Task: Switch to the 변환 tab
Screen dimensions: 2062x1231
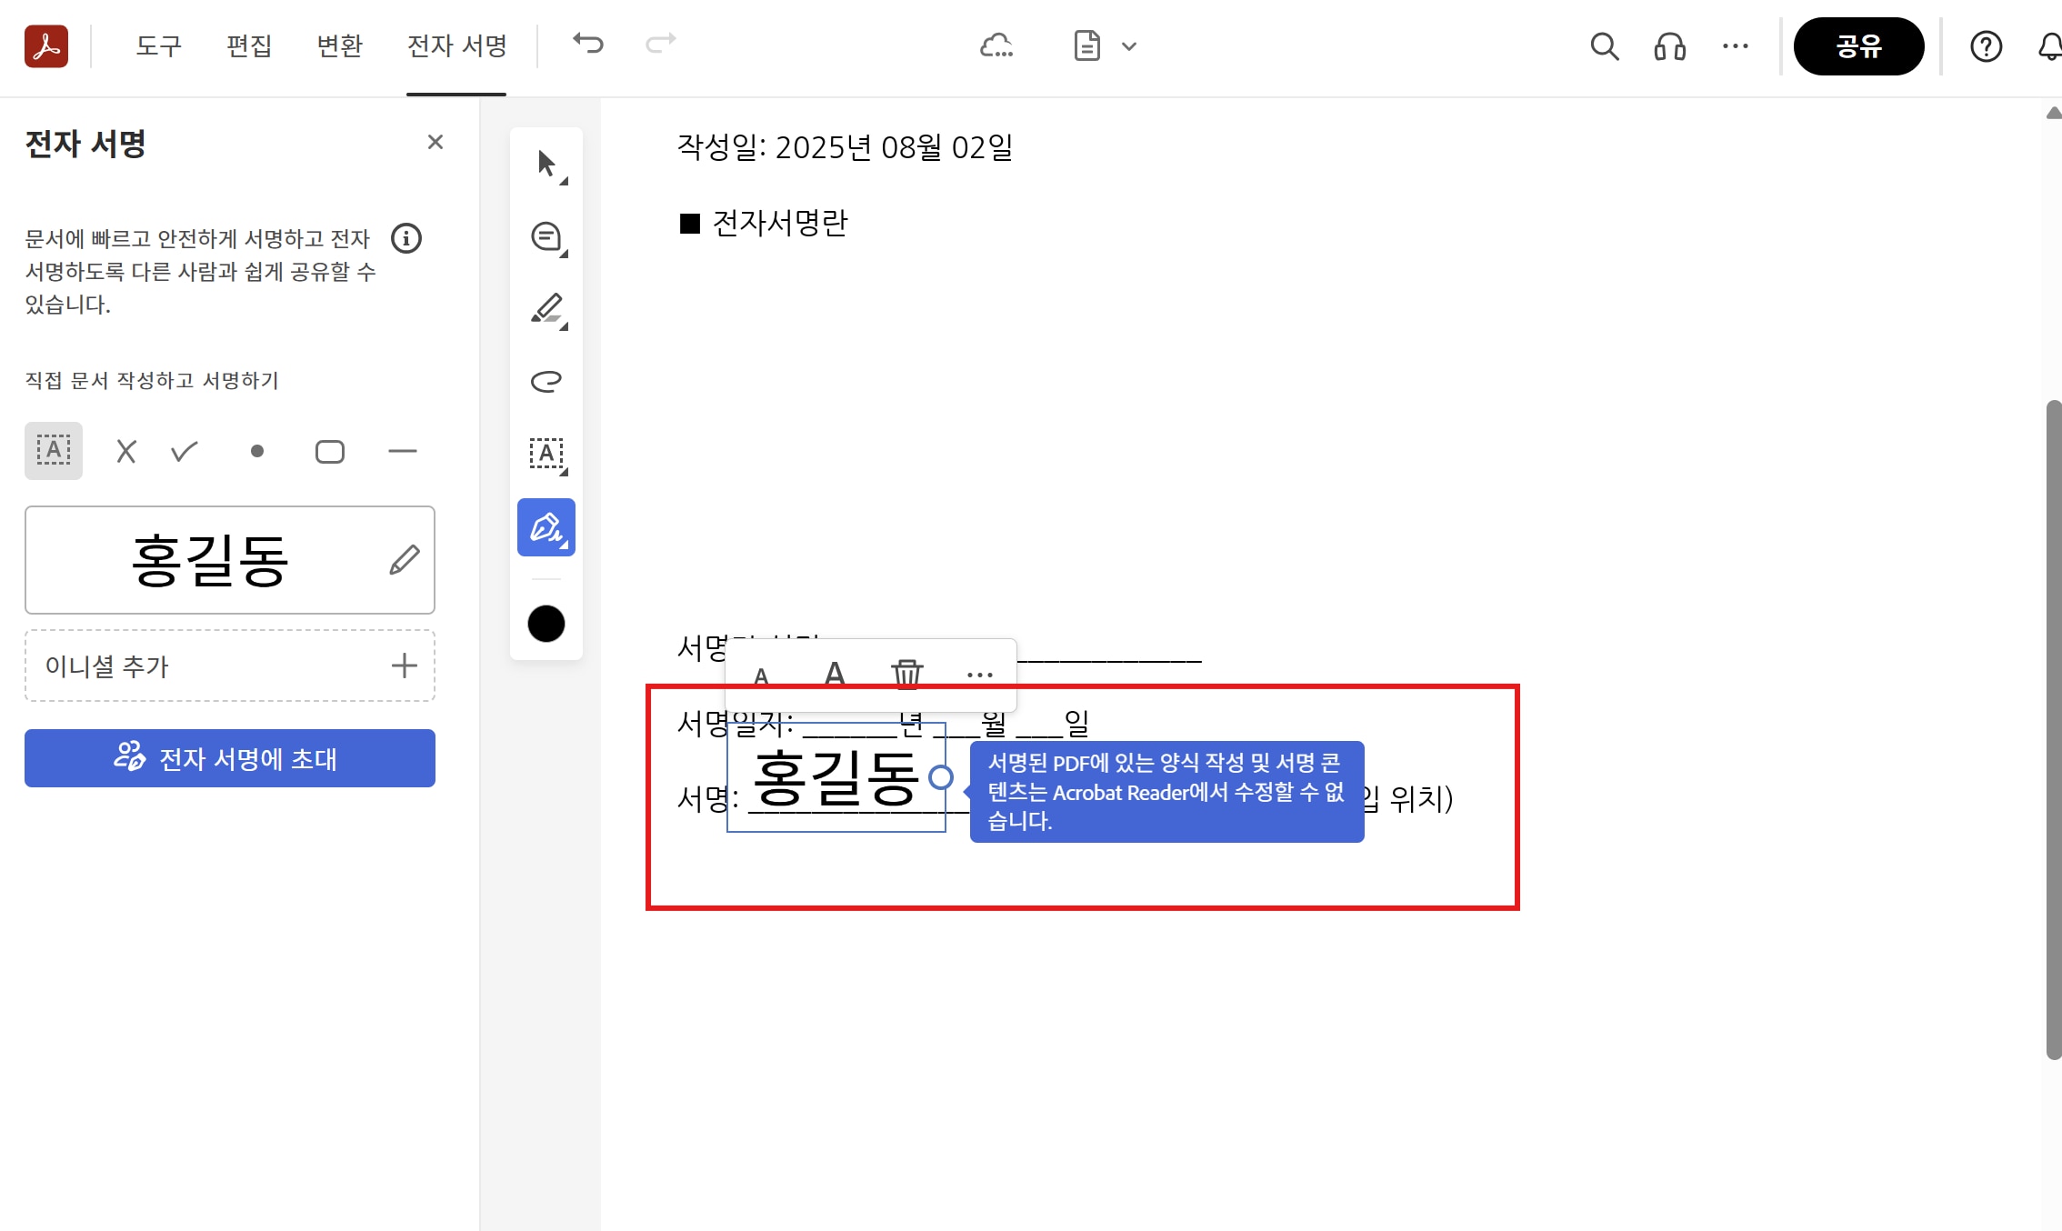Action: click(339, 45)
